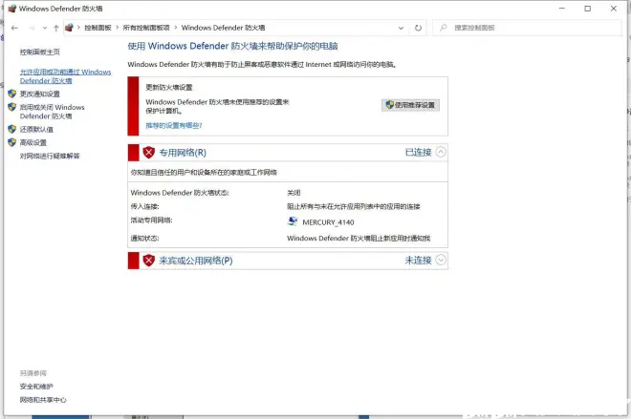The image size is (631, 419).
Task: Refresh the control panel page
Action: pyautogui.click(x=418, y=28)
